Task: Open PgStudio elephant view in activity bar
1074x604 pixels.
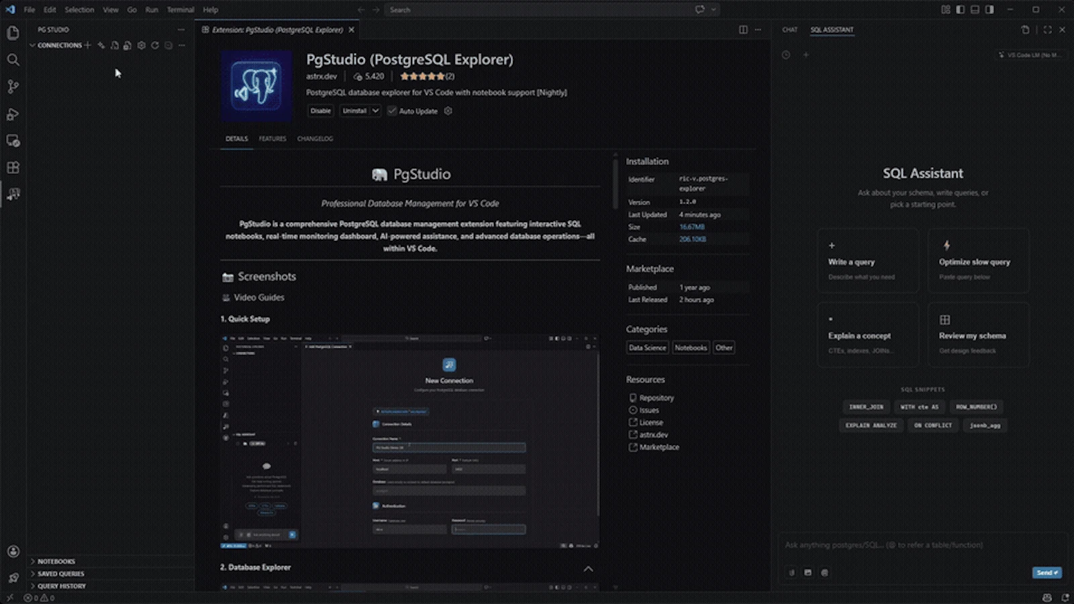Action: (13, 195)
